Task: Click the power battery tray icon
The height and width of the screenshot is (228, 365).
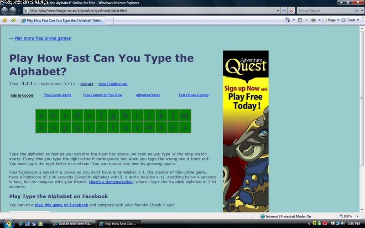Action: (333, 223)
